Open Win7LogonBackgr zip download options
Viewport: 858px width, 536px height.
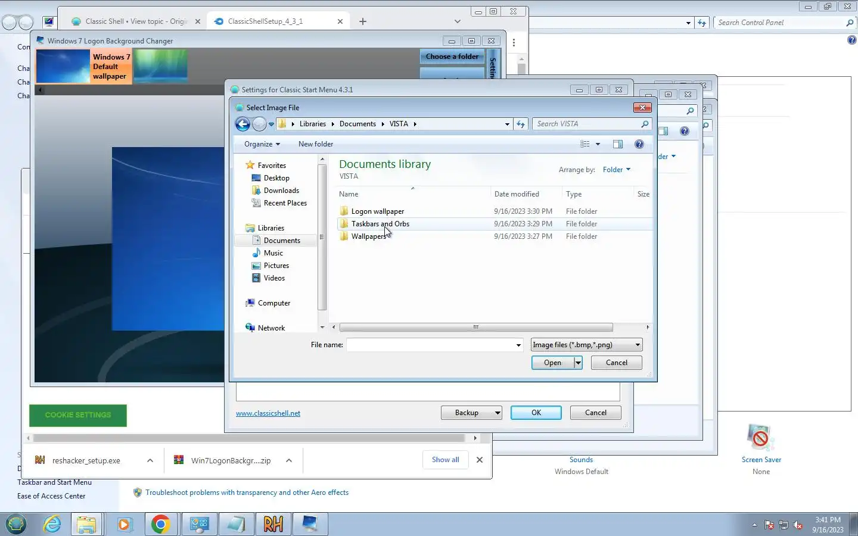289,460
